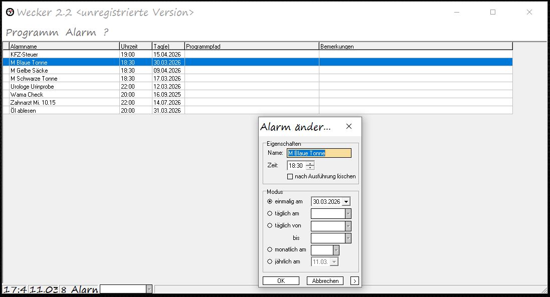The image size is (550, 297).
Task: Click the resize grip in bottom-right corner
Action: [x=543, y=290]
